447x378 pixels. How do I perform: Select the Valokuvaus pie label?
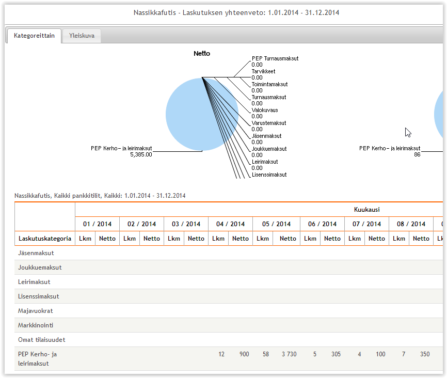pos(265,110)
